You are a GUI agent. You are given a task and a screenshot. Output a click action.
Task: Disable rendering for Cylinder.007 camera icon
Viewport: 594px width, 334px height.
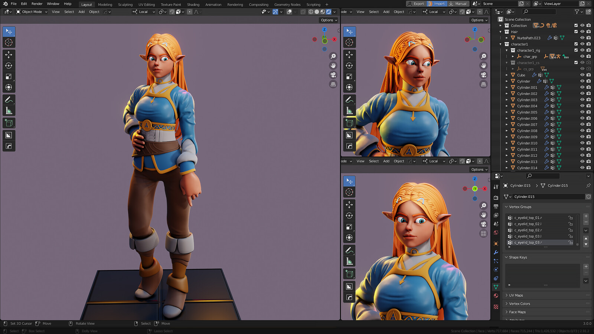click(x=588, y=125)
